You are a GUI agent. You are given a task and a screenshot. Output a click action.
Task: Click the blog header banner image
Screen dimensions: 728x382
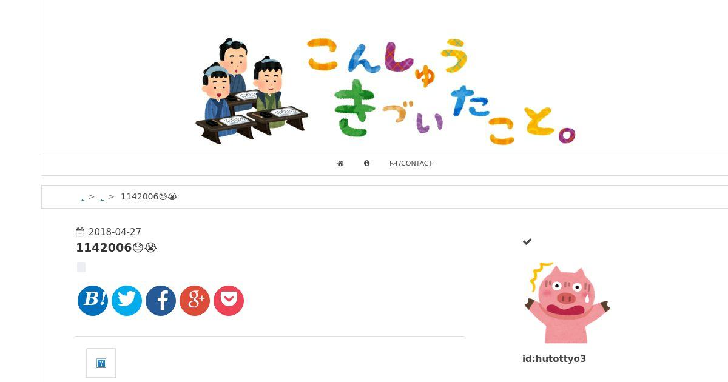[385, 91]
